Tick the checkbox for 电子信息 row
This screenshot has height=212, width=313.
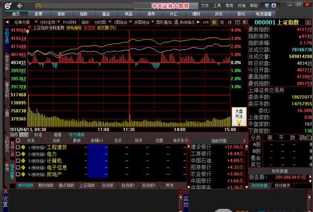(18, 167)
